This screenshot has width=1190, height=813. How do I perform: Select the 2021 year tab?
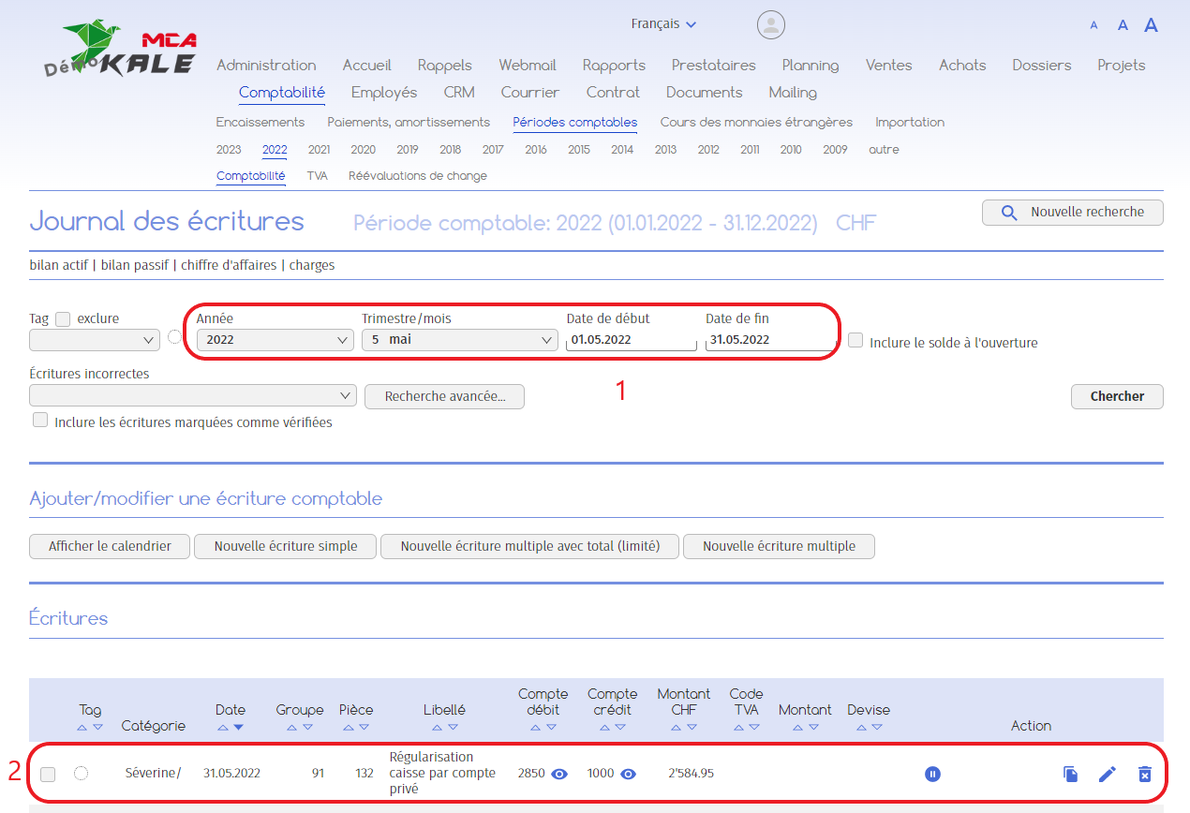pyautogui.click(x=319, y=150)
